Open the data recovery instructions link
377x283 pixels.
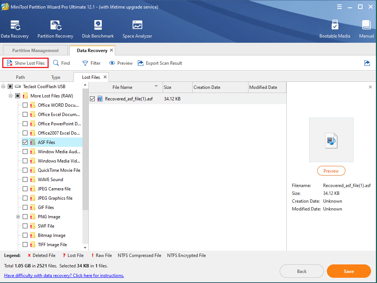pos(64,275)
